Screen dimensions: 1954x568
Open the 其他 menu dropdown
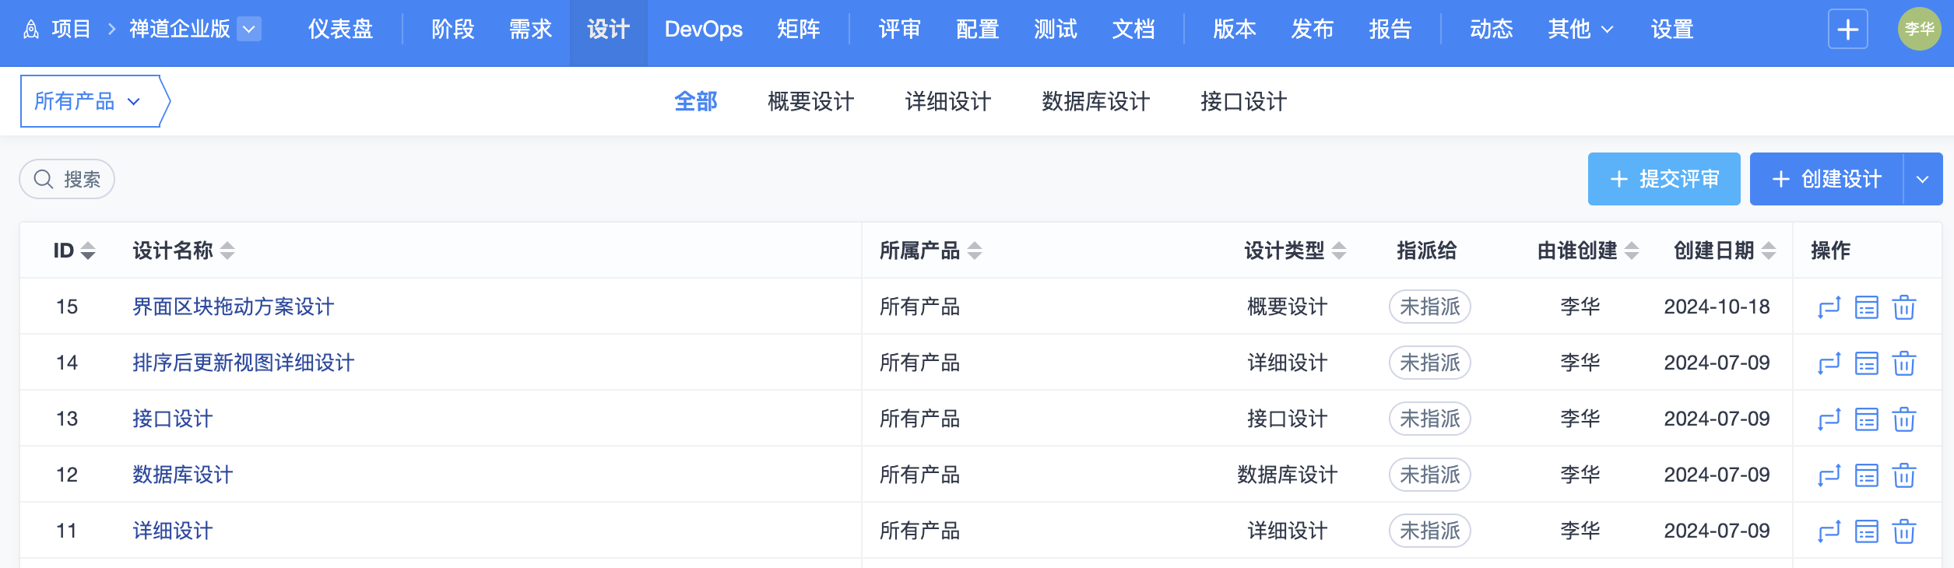point(1580,30)
